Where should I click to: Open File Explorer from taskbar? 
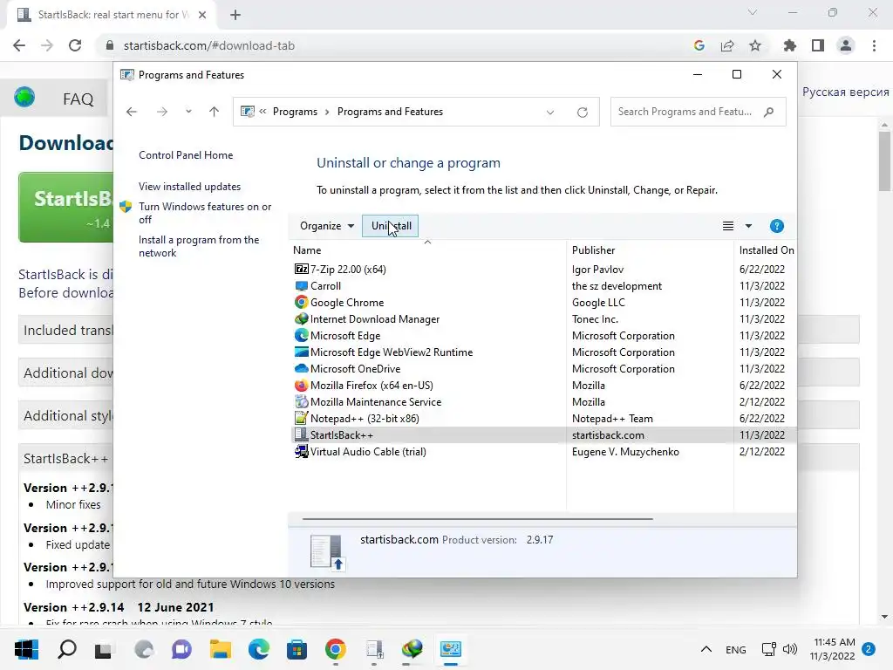[x=220, y=649]
